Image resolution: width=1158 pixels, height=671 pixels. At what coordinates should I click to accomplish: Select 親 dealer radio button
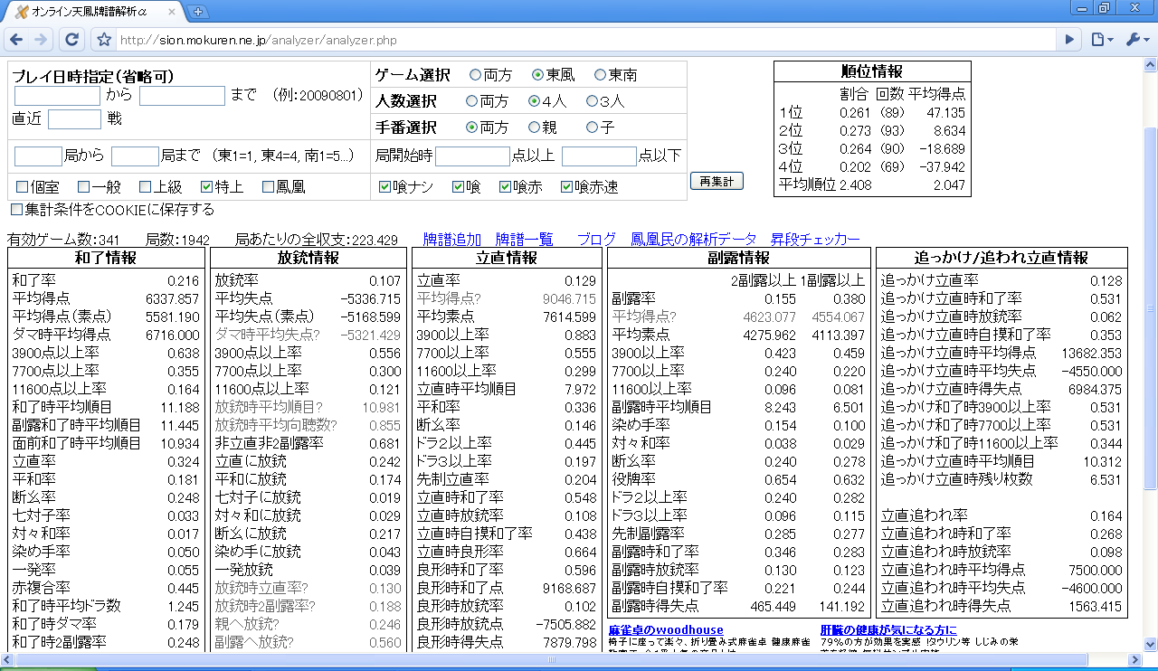point(534,128)
